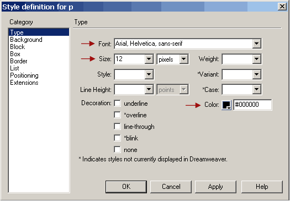Choose the Positioning category
This screenshot has height=201, width=290.
24,75
